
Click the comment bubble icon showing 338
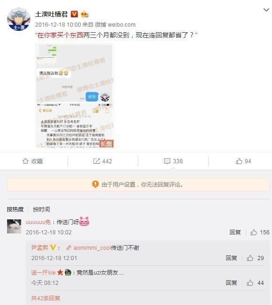[167, 161]
